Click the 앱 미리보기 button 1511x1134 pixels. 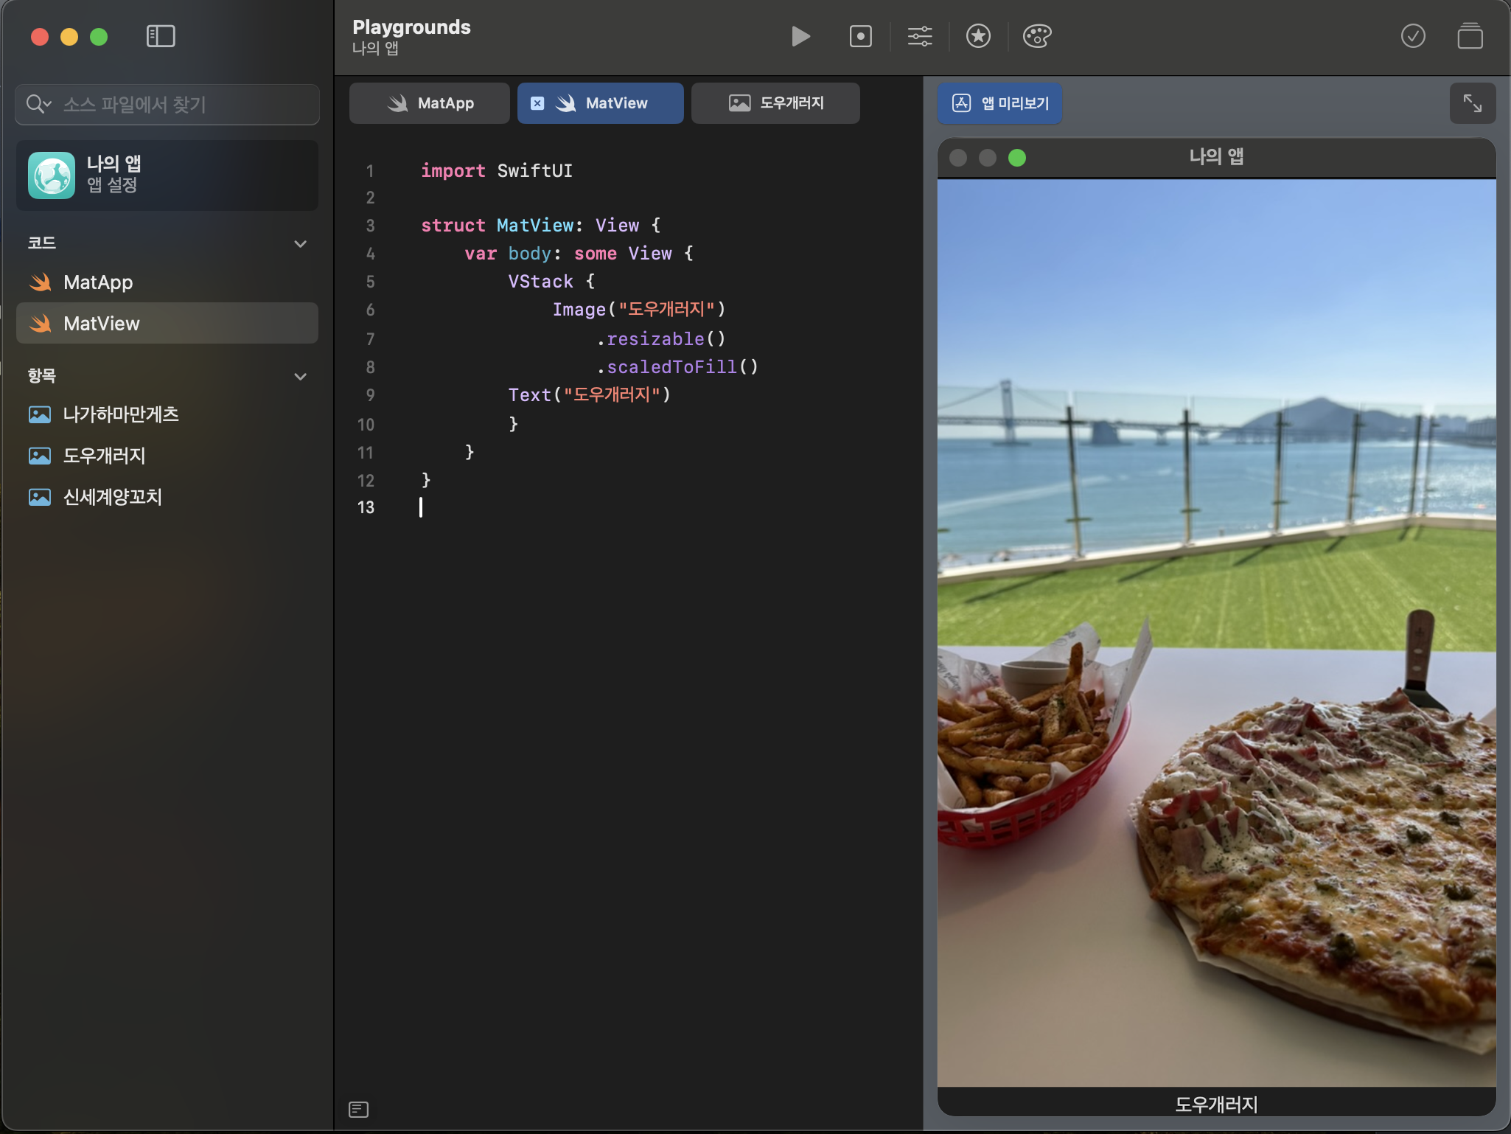click(999, 103)
